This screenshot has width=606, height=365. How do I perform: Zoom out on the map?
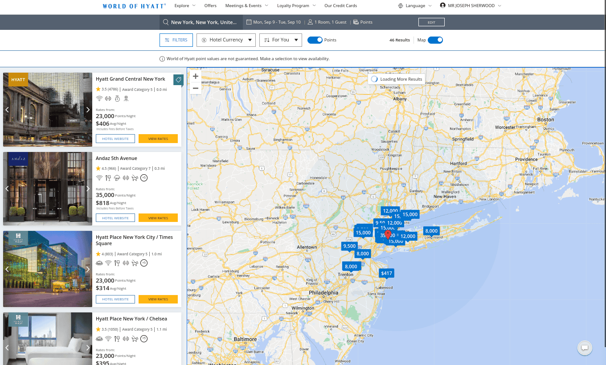[195, 88]
